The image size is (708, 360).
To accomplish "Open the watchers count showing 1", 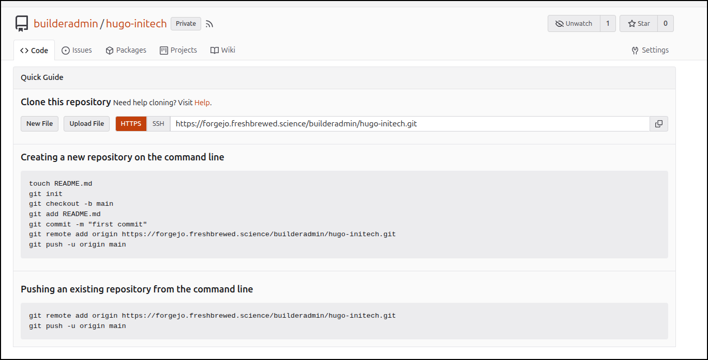I will pyautogui.click(x=608, y=24).
